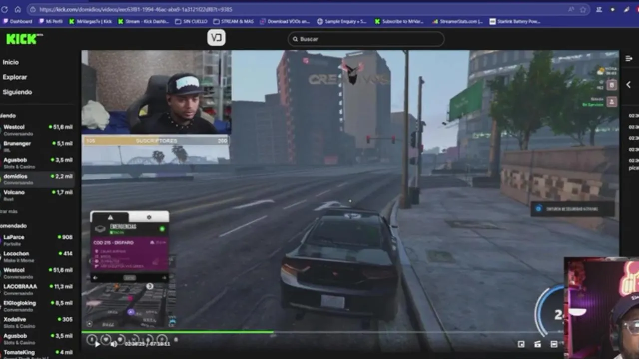Play the video
This screenshot has width=639, height=359.
pos(97,344)
